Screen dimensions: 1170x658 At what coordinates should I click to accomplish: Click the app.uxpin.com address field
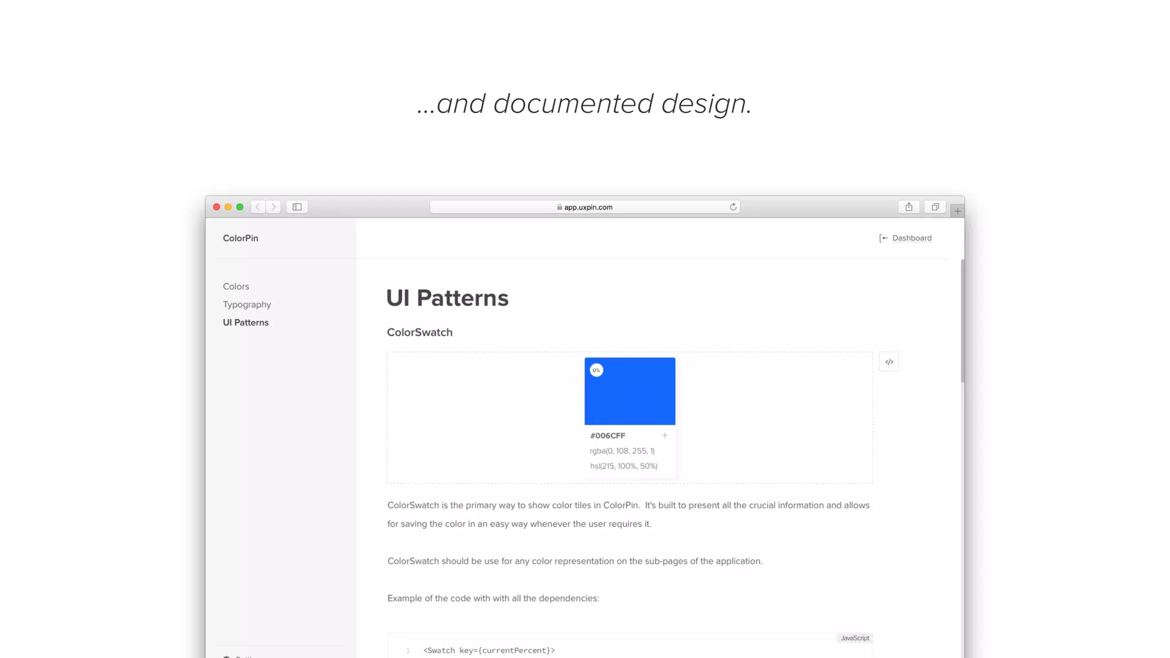pos(584,207)
